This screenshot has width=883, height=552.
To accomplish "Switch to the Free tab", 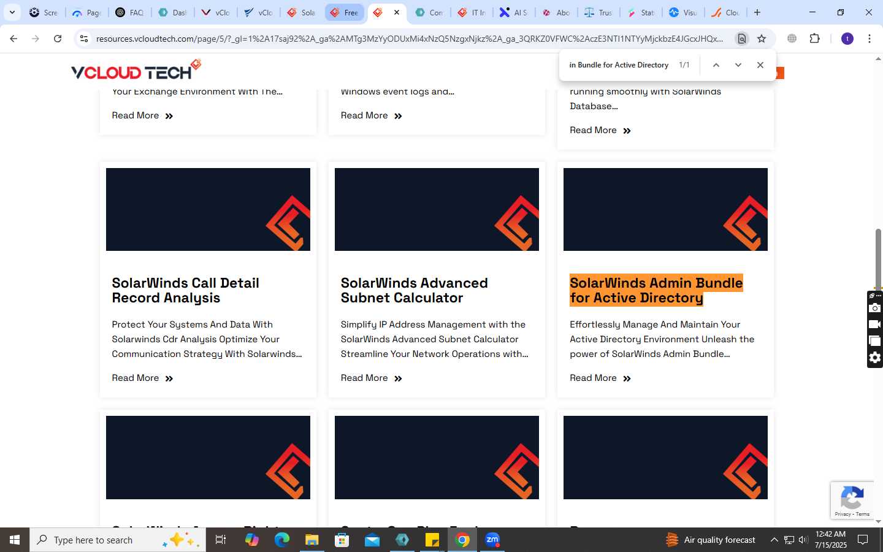I will coord(344,12).
